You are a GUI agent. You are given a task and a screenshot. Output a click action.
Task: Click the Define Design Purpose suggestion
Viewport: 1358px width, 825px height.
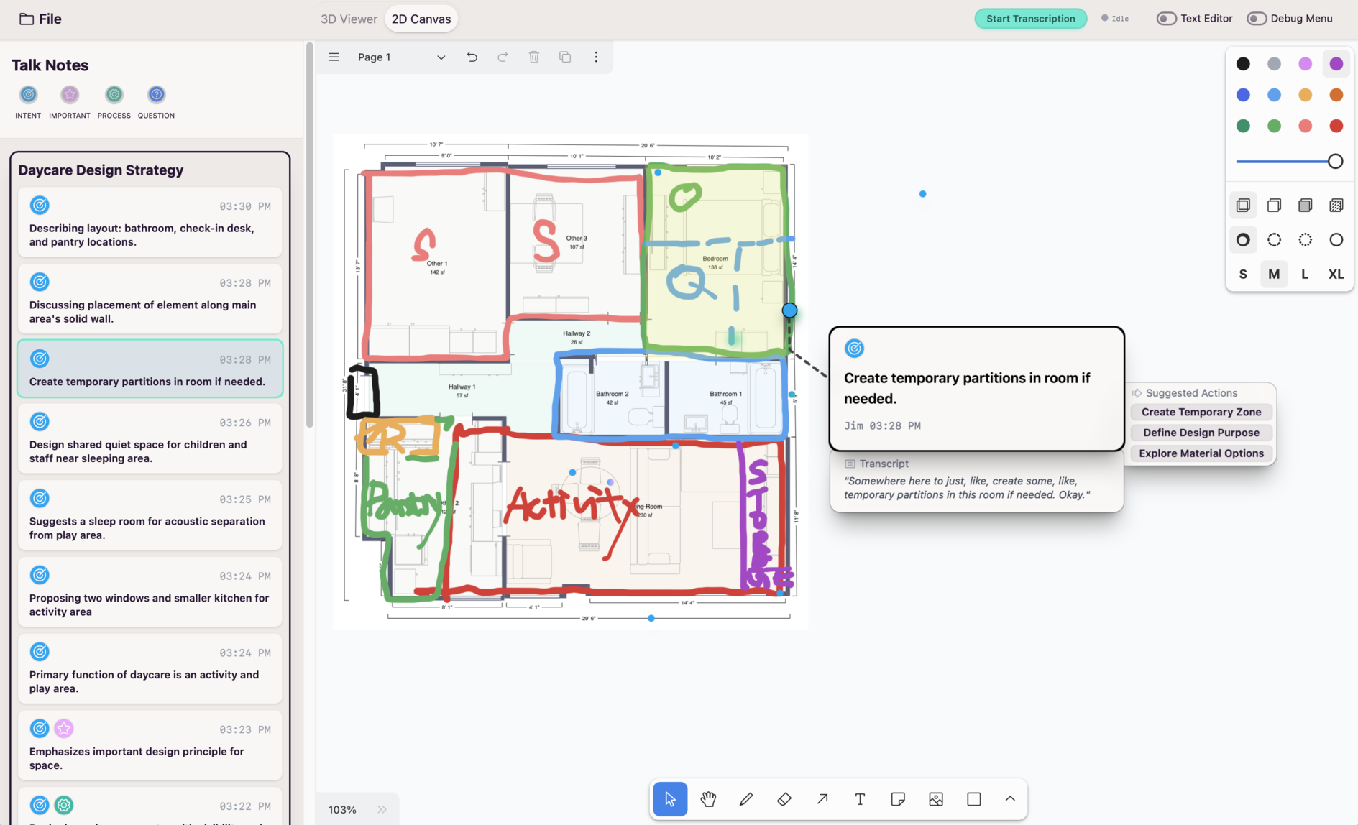[x=1201, y=433]
